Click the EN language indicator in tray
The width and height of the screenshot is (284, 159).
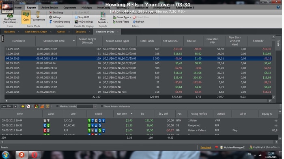(x=249, y=155)
